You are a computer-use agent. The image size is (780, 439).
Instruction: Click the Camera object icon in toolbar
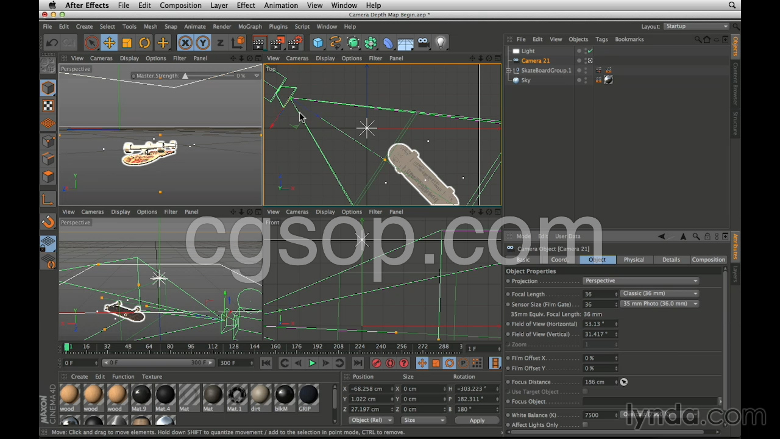coord(423,43)
